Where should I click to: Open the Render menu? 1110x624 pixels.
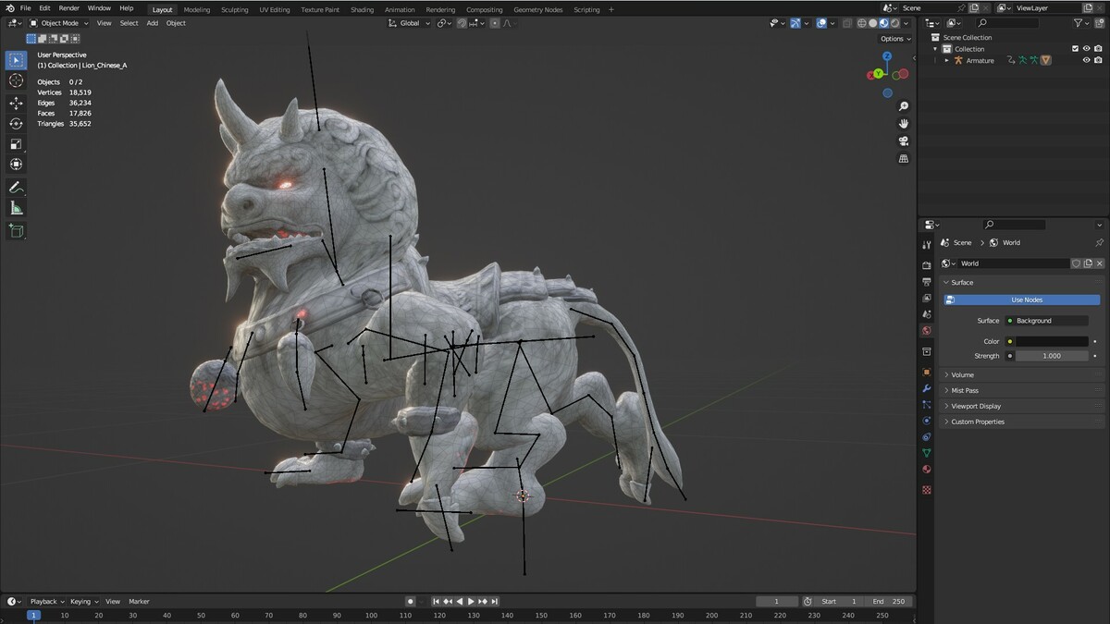69,8
